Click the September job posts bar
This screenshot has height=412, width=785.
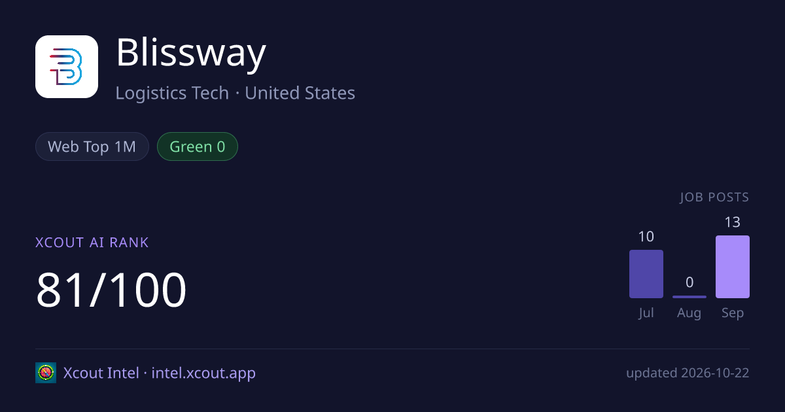pos(733,267)
